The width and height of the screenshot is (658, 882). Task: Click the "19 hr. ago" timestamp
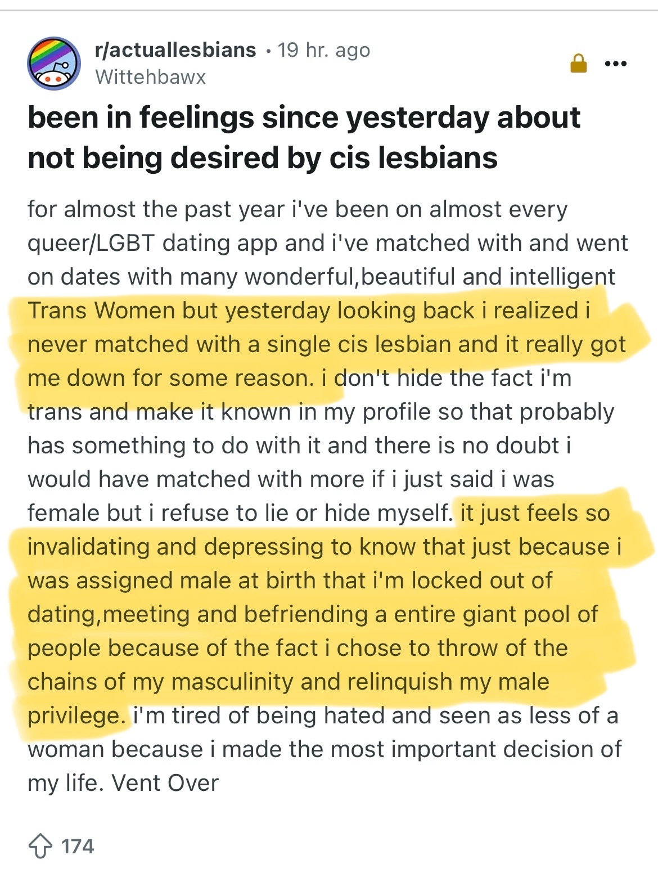324,50
